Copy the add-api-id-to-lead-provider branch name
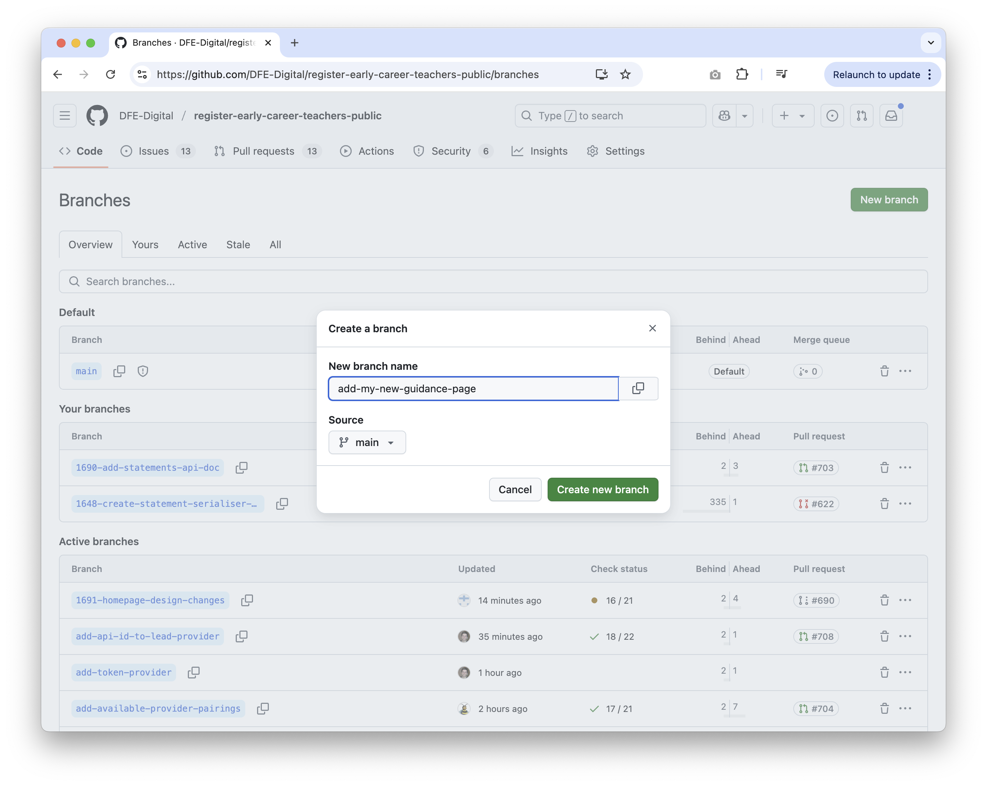The image size is (987, 786). 241,636
